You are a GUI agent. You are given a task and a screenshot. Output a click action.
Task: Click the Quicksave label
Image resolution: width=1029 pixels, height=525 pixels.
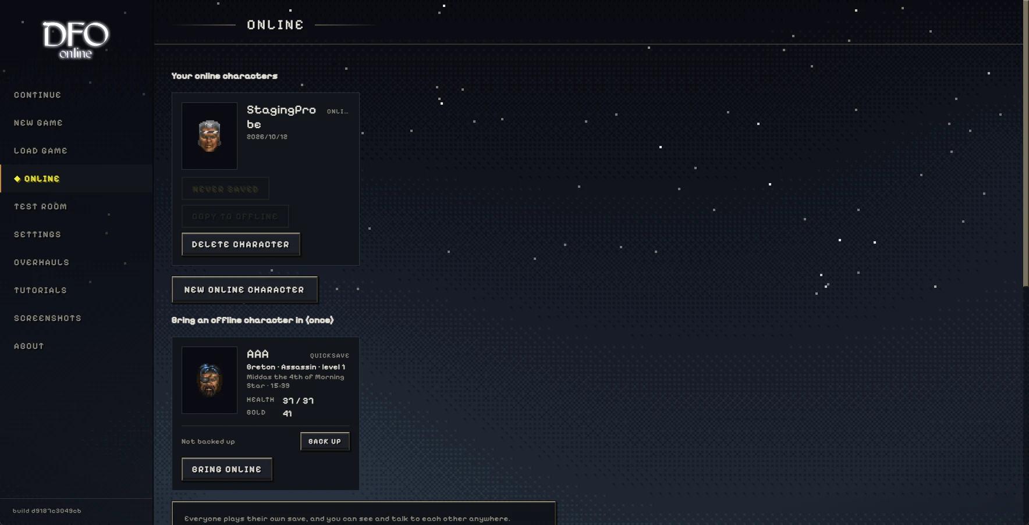(329, 355)
